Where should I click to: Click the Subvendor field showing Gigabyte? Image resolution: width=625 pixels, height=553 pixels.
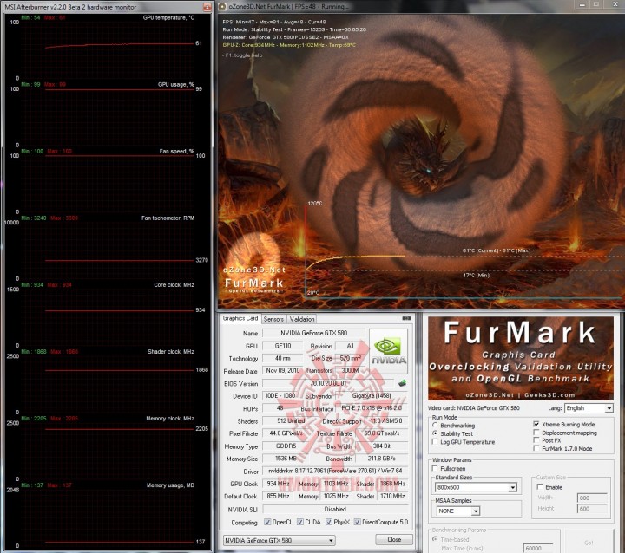point(372,396)
